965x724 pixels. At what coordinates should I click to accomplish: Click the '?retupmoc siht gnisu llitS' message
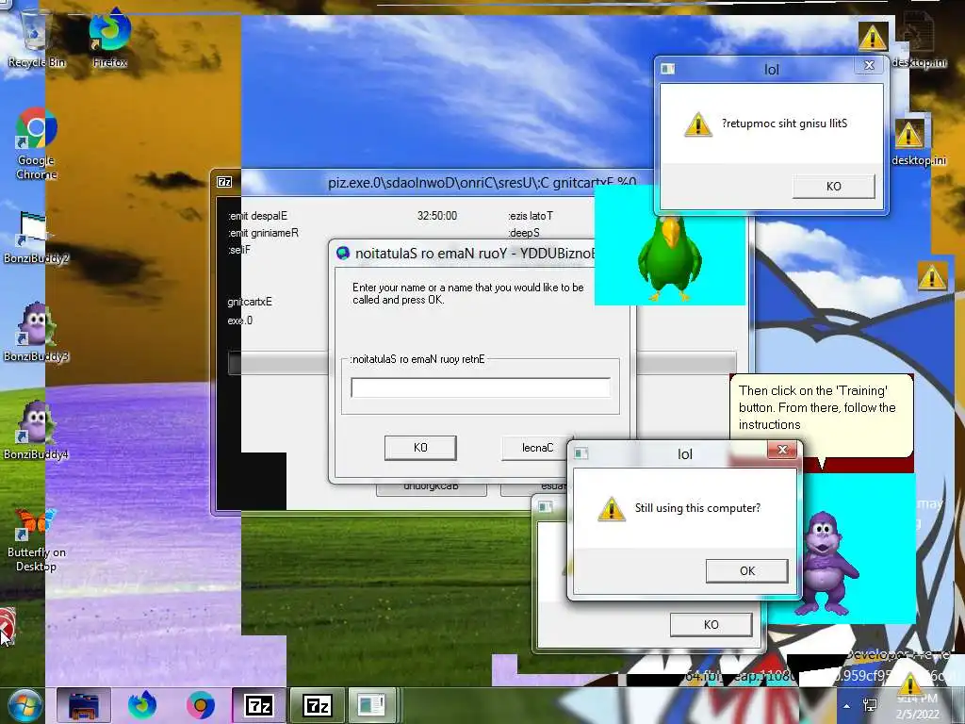(x=784, y=123)
